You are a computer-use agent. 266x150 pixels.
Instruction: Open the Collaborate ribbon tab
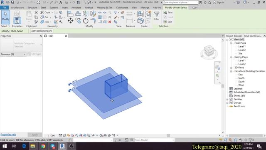pos(122,7)
